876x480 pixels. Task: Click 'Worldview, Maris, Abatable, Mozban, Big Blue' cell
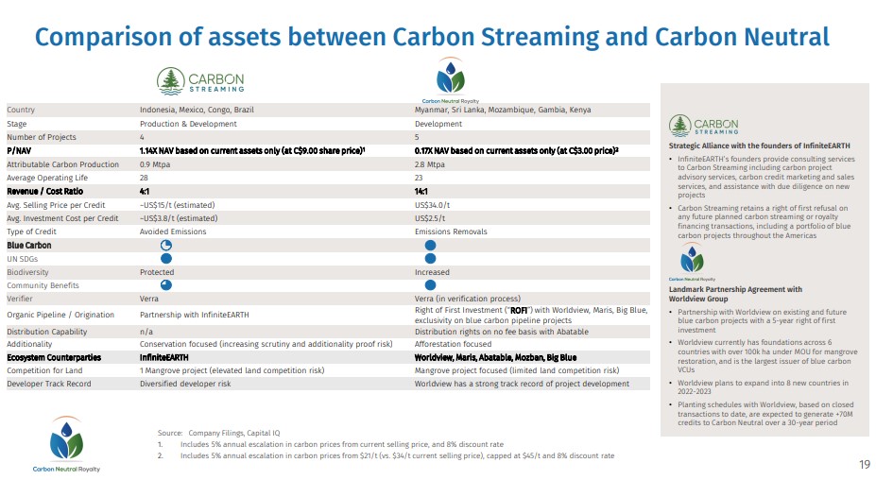tap(495, 357)
